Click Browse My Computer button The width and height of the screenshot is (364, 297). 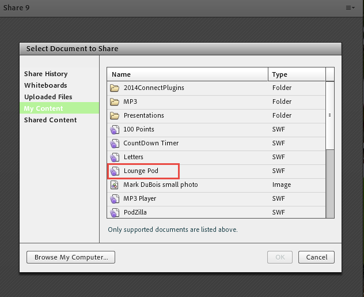pyautogui.click(x=71, y=257)
